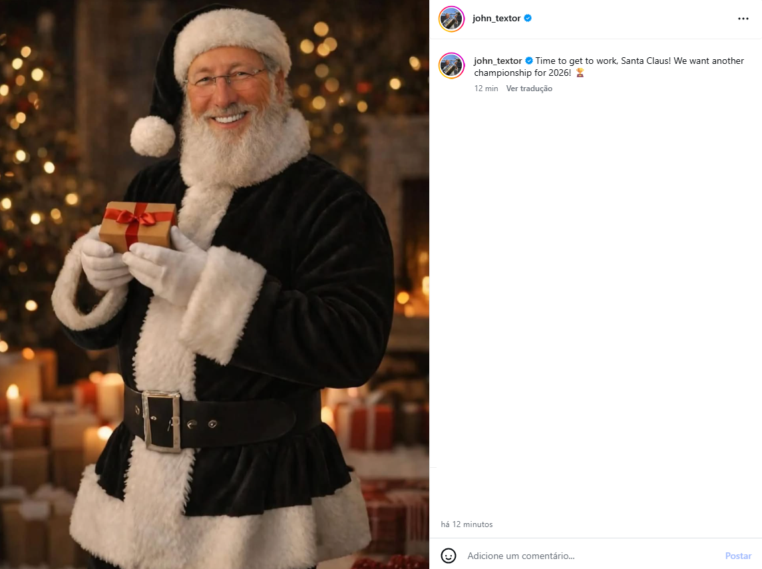
Task: Open john_textor profile from the caption username
Action: pyautogui.click(x=498, y=61)
